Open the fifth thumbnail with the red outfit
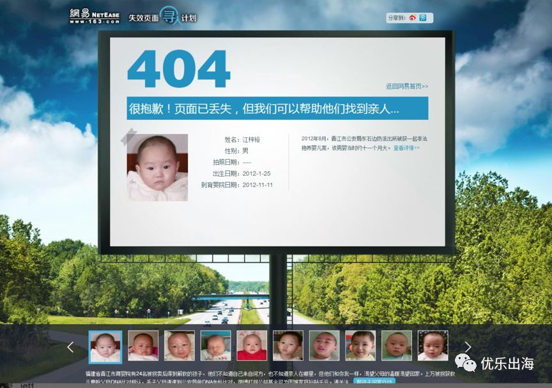The height and width of the screenshot is (388, 552). [252, 346]
